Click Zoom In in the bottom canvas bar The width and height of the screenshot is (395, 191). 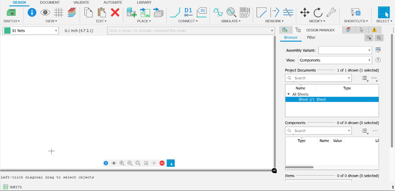tap(122, 163)
